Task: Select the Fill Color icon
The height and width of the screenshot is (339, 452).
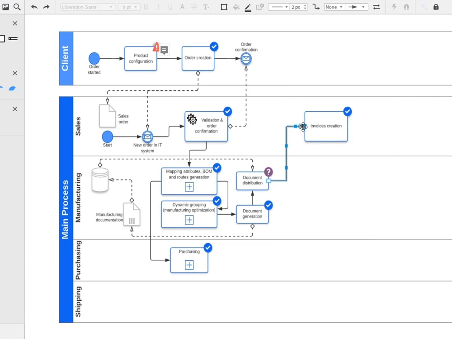Action: pyautogui.click(x=236, y=7)
